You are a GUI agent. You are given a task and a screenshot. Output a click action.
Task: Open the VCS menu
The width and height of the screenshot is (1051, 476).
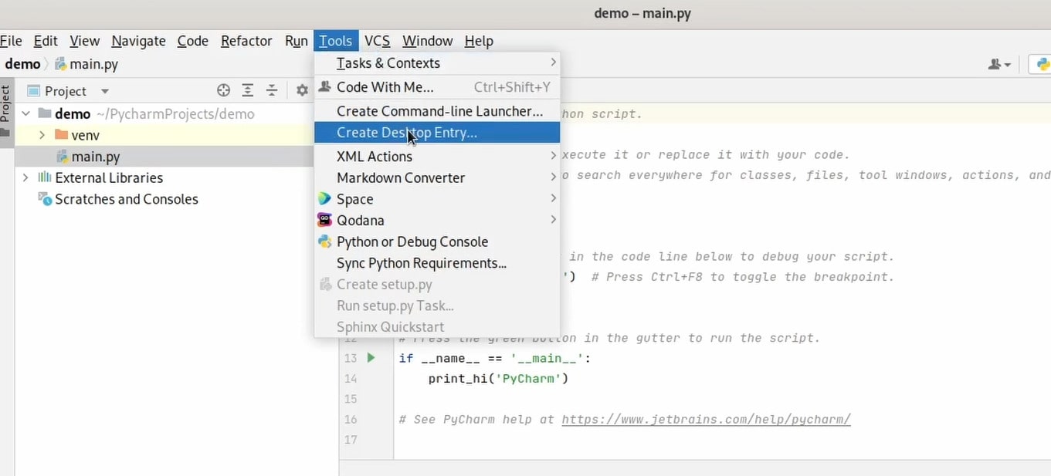pyautogui.click(x=377, y=41)
